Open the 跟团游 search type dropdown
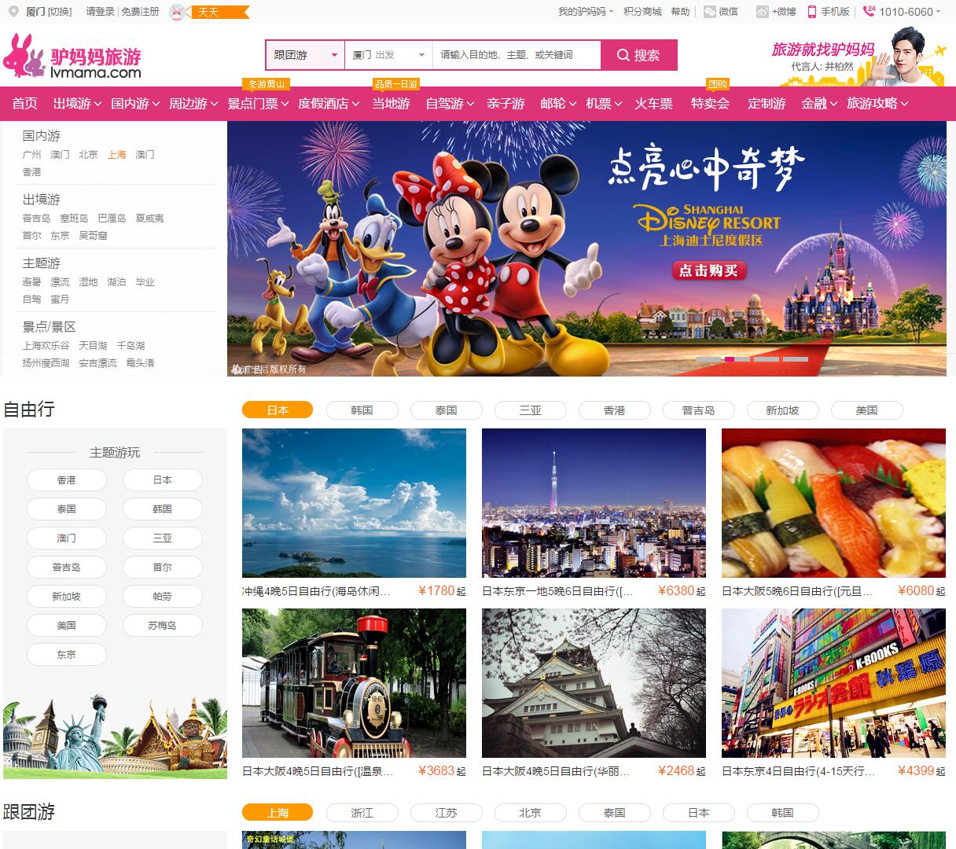This screenshot has height=849, width=956. 305,55
